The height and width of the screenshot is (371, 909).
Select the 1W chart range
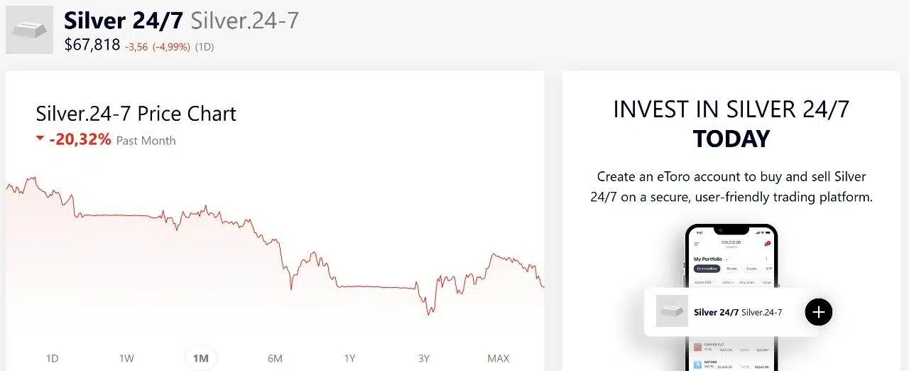(126, 358)
